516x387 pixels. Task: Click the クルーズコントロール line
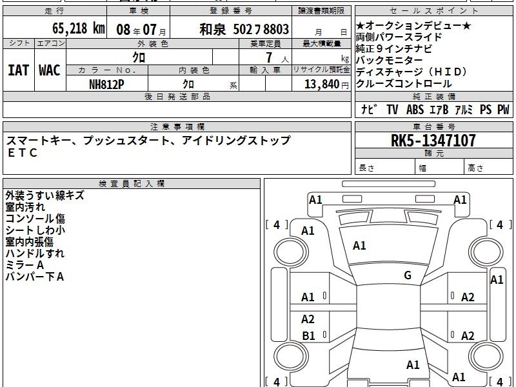pyautogui.click(x=404, y=84)
